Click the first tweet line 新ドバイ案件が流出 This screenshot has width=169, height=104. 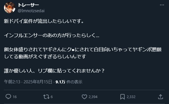44,21
